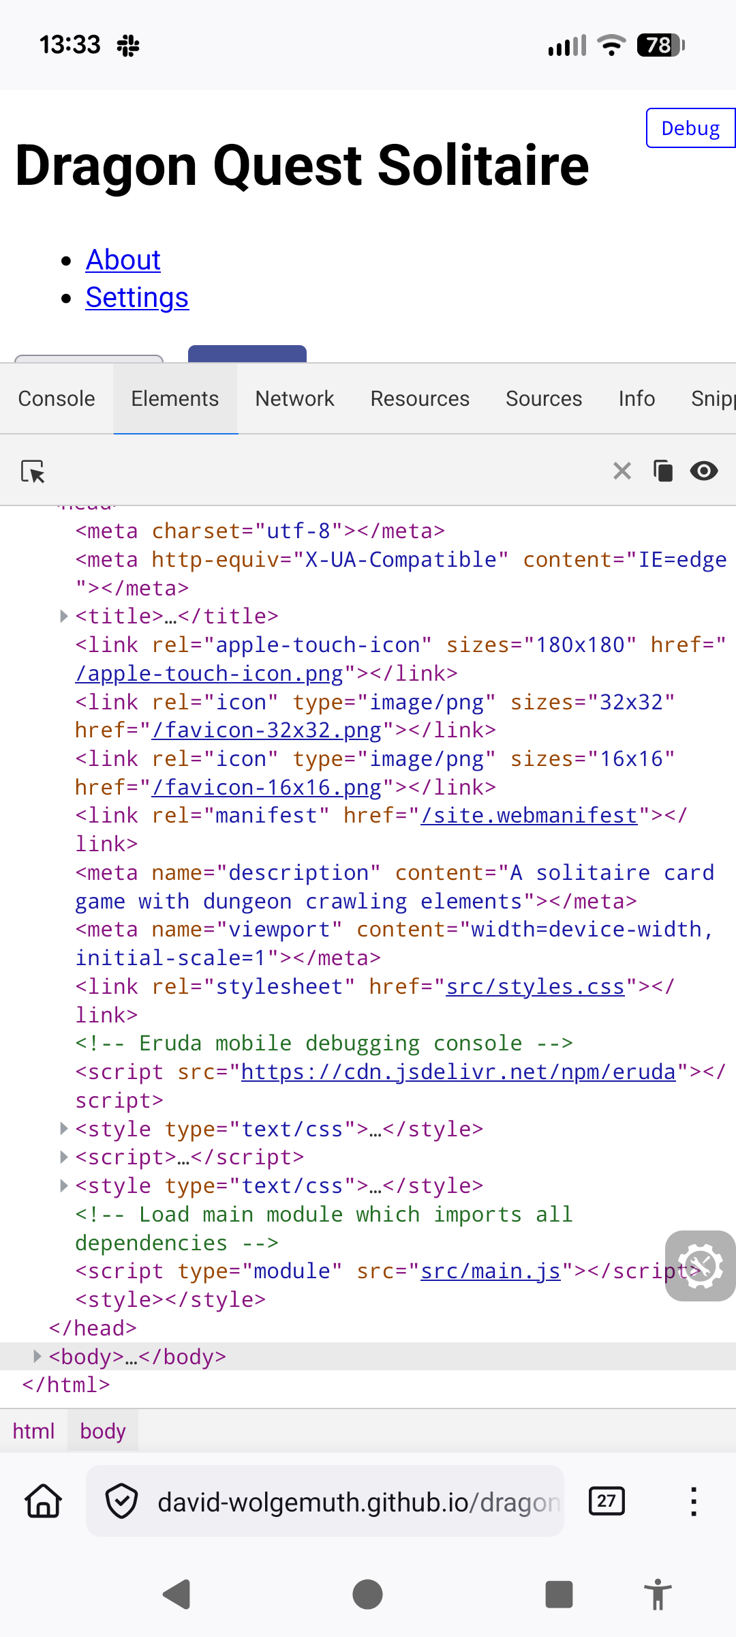Tap the browser home icon
The width and height of the screenshot is (736, 1637).
coord(44,1501)
